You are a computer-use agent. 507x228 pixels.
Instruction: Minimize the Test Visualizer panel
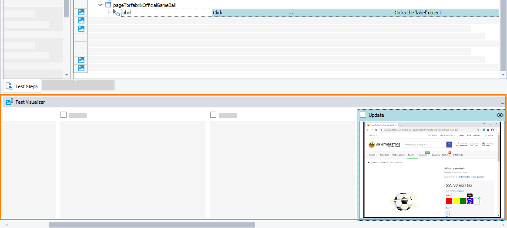[503, 103]
